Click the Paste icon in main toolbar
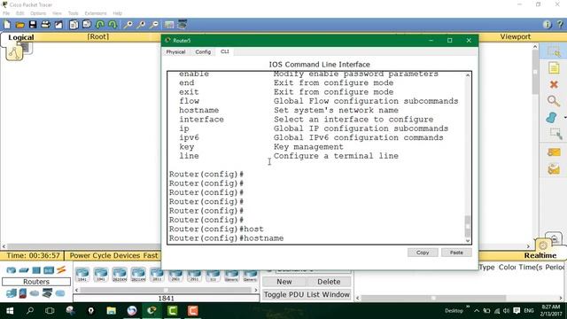This screenshot has width=567, height=319. (87, 25)
